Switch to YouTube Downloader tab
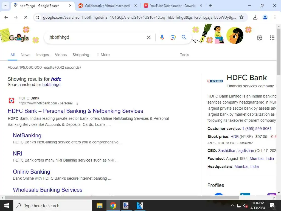The image size is (281, 211). click(173, 6)
